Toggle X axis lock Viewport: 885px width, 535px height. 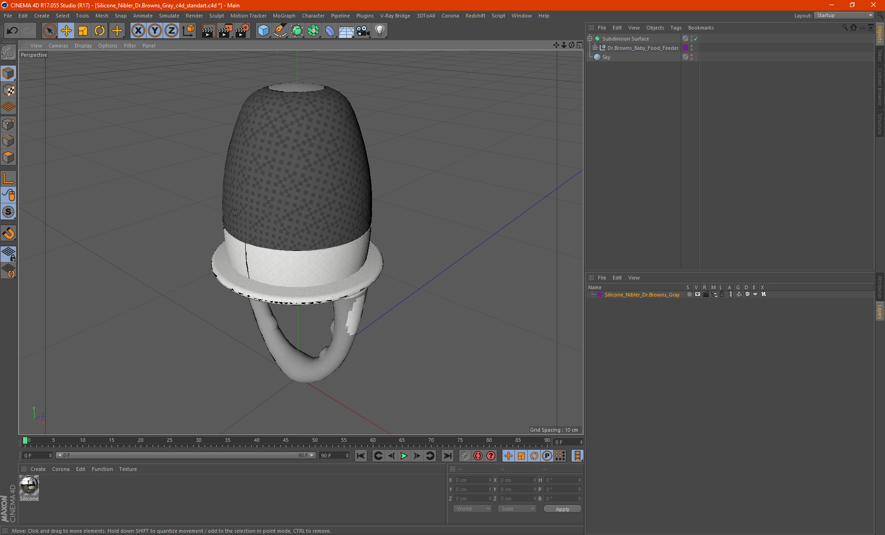tap(138, 31)
